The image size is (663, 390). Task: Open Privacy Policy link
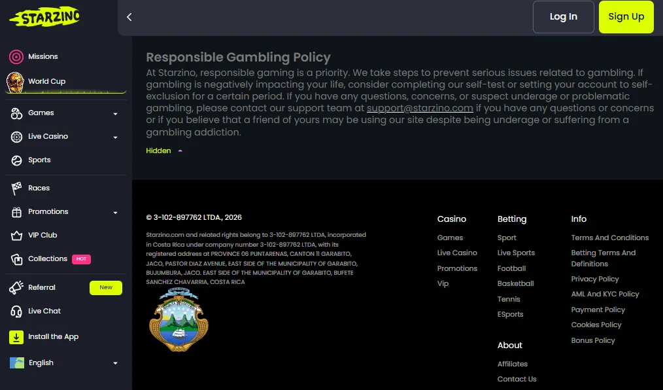595,279
